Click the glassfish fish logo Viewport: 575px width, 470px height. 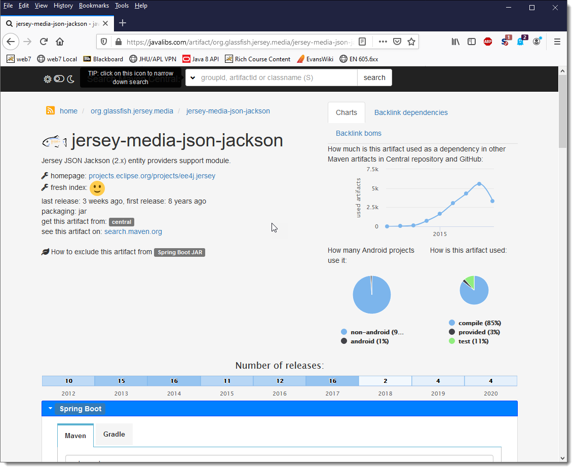point(55,141)
